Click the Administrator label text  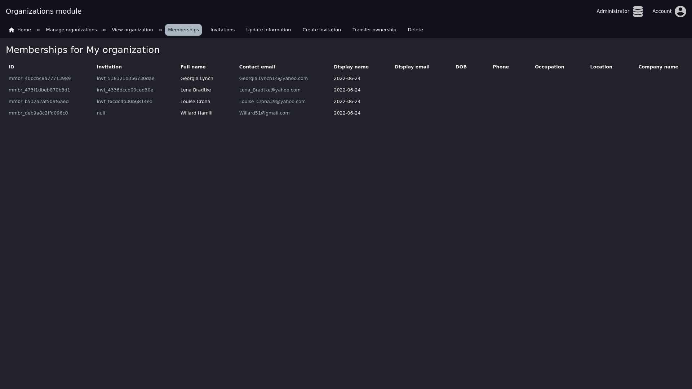point(612,12)
